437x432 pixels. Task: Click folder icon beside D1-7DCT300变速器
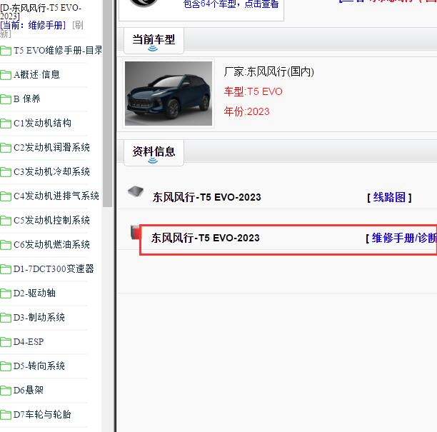pyautogui.click(x=6, y=269)
